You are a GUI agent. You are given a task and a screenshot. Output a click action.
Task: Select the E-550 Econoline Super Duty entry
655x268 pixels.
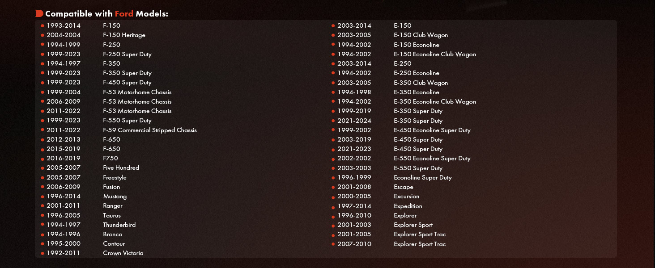click(x=432, y=158)
